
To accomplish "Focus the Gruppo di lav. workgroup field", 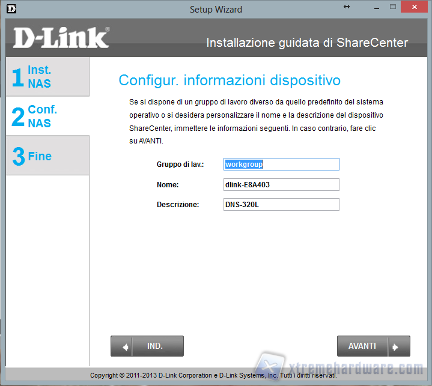I will click(x=281, y=164).
